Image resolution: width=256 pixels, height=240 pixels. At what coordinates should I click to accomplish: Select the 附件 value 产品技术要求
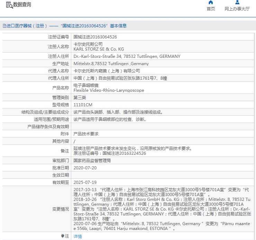[x=86, y=134]
